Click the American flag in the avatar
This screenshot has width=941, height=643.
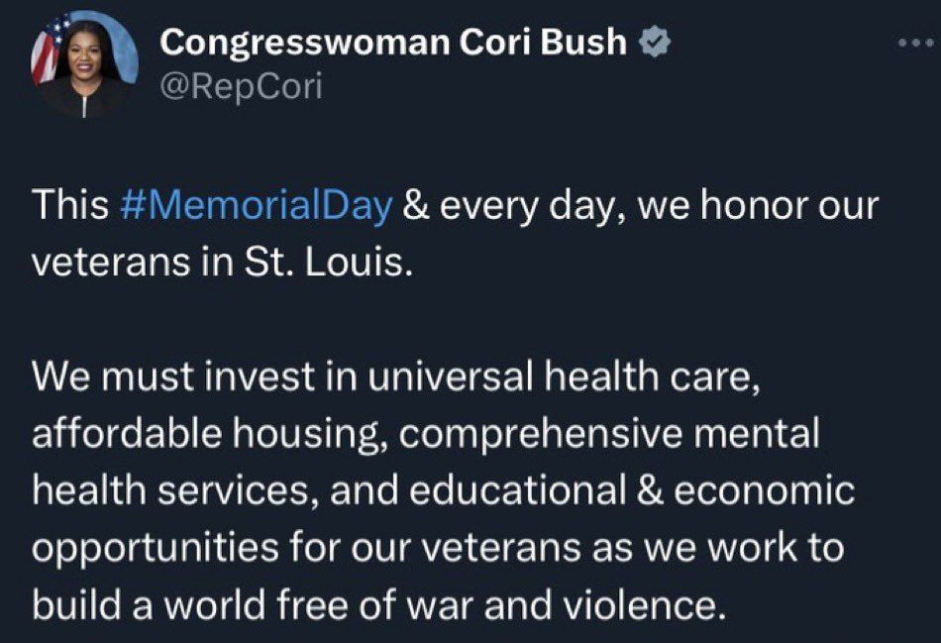(48, 52)
